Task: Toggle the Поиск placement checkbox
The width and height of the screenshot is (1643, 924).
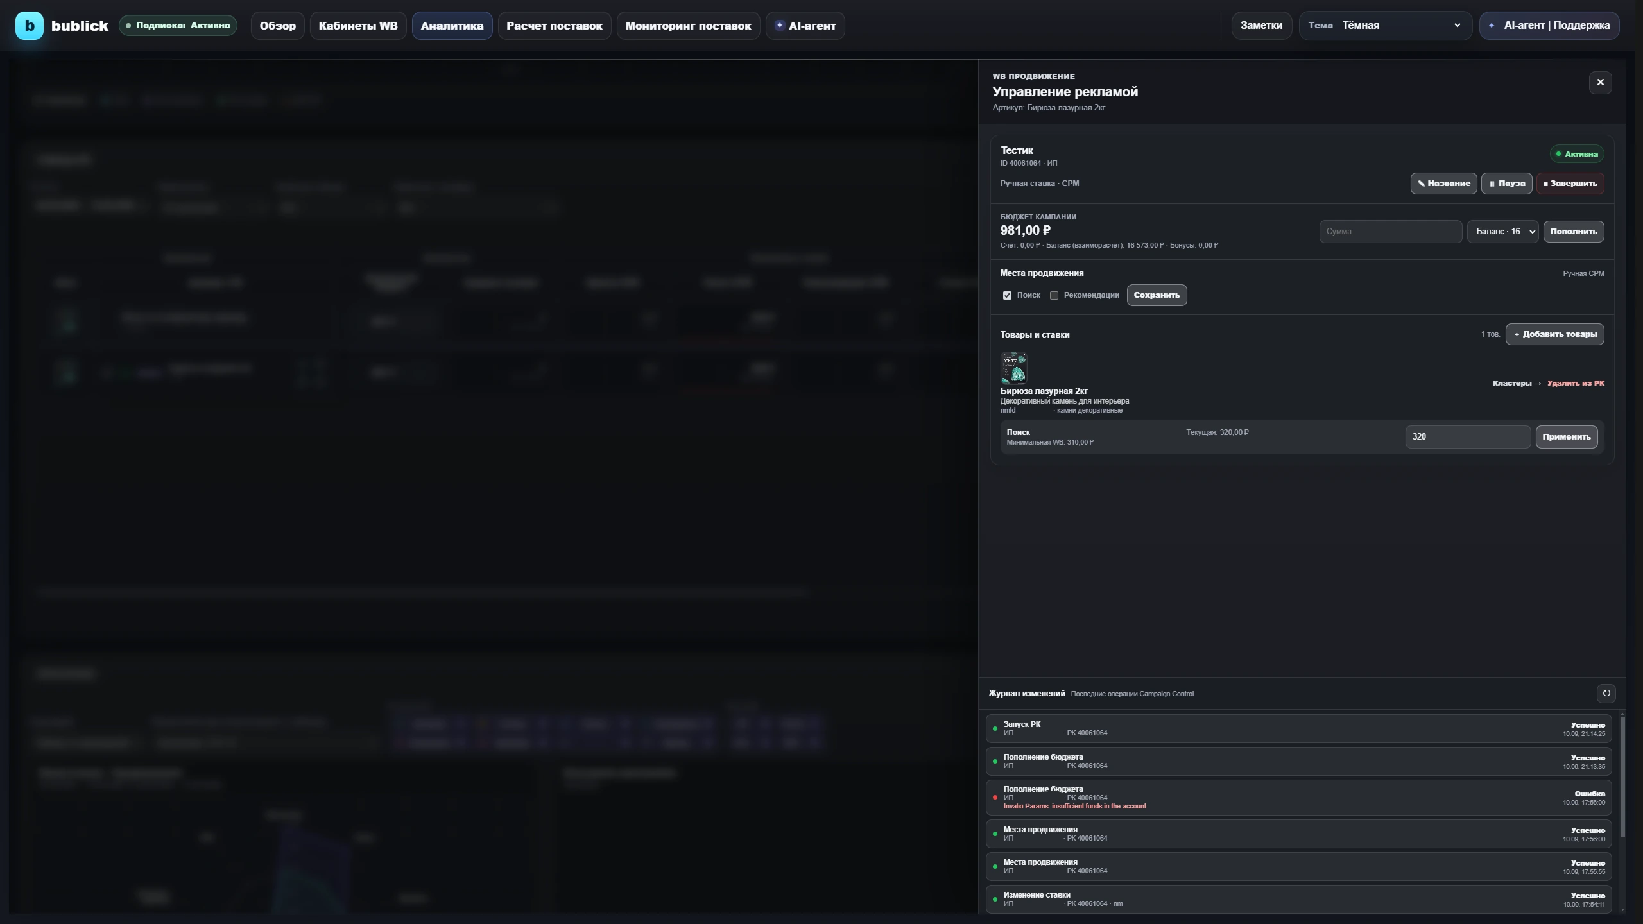Action: click(x=1007, y=295)
